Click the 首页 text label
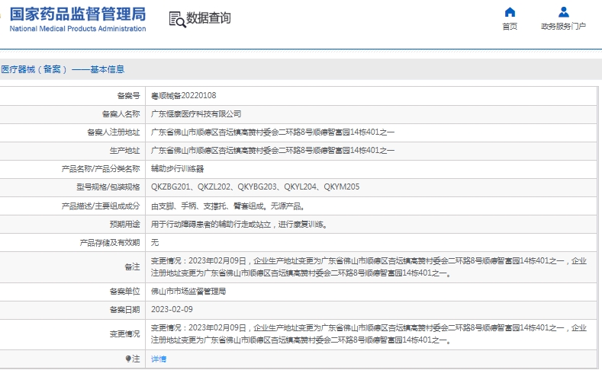 [x=510, y=27]
